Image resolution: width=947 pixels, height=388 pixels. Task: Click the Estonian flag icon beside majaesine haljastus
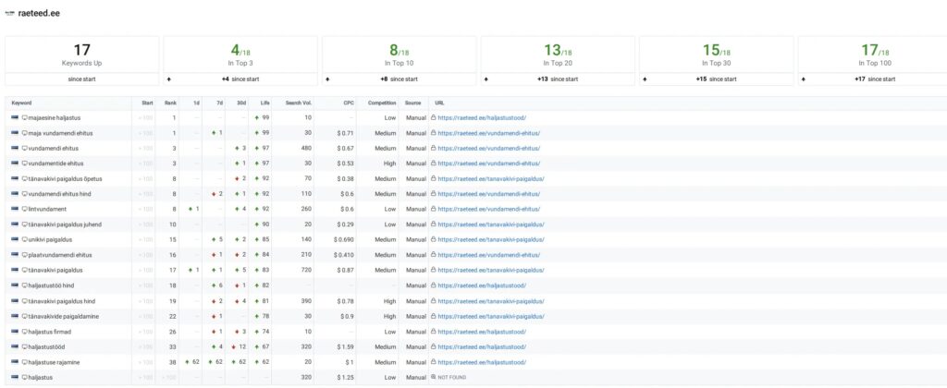tap(14, 118)
